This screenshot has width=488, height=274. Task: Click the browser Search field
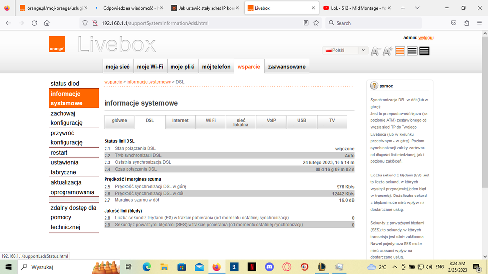374,23
